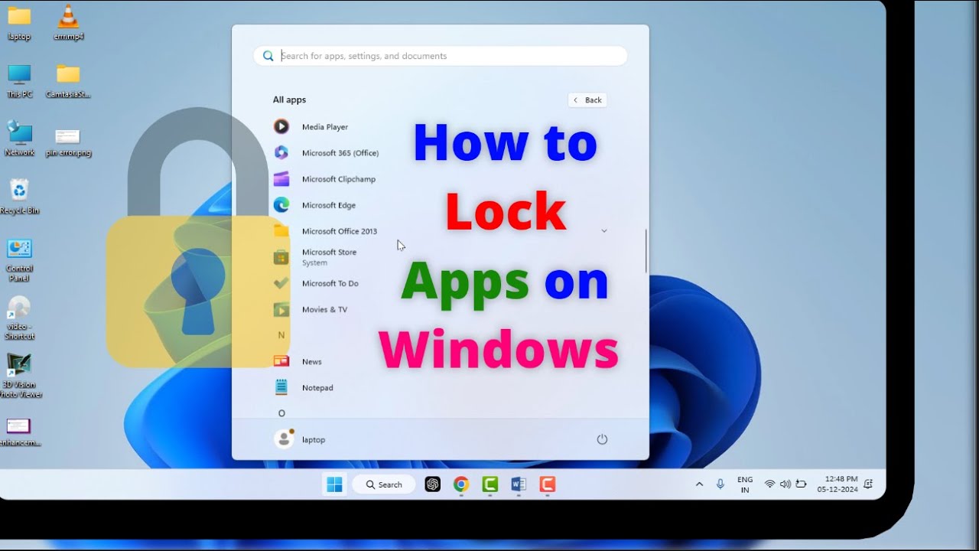
Task: Launch Microsoft Edge icon in app list
Action: click(281, 205)
